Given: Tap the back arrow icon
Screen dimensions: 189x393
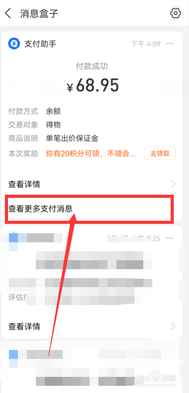Looking at the screenshot, I should (8, 13).
